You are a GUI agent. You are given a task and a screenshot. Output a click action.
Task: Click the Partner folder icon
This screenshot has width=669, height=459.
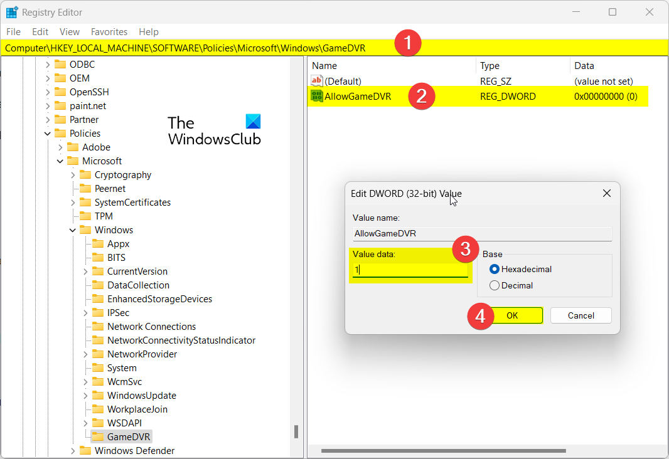tap(60, 119)
